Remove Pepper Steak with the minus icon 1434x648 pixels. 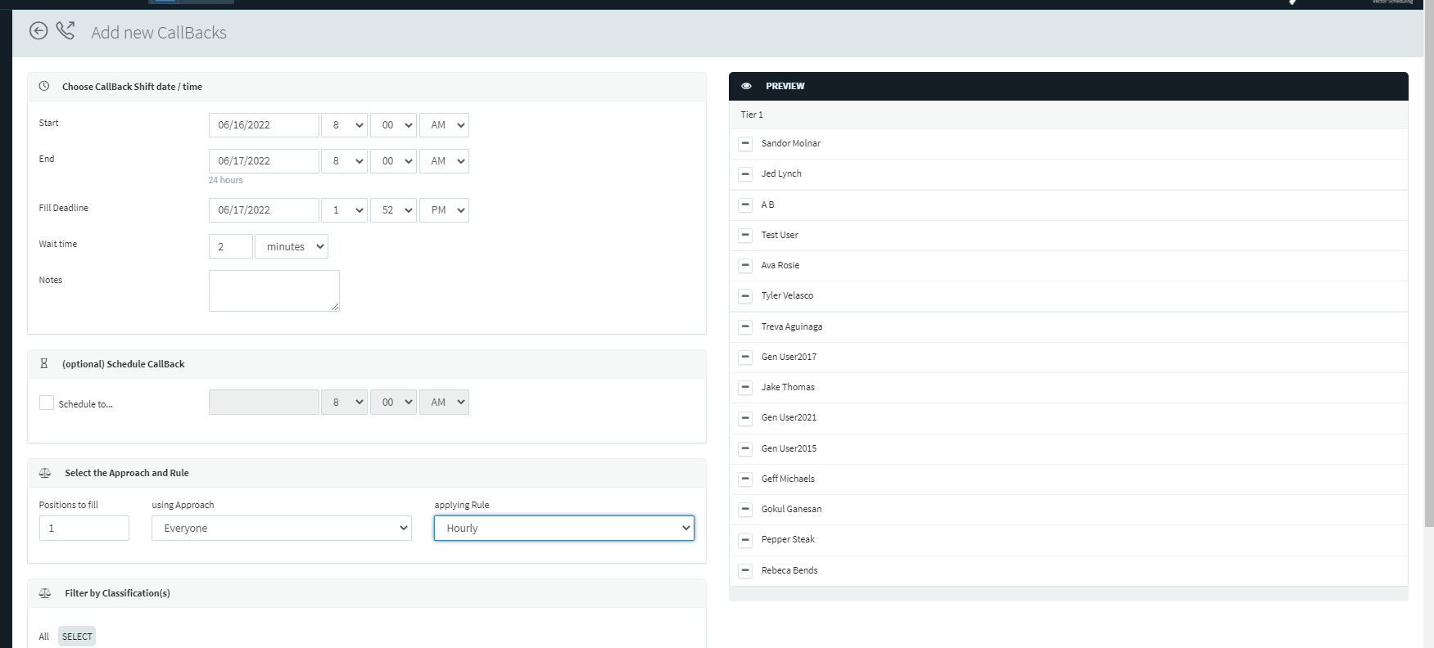tap(745, 539)
